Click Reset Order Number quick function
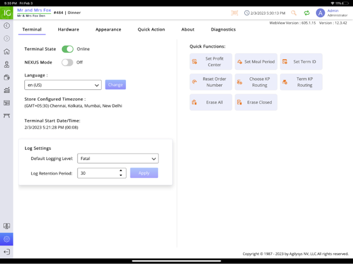This screenshot has height=264, width=353. point(211,82)
